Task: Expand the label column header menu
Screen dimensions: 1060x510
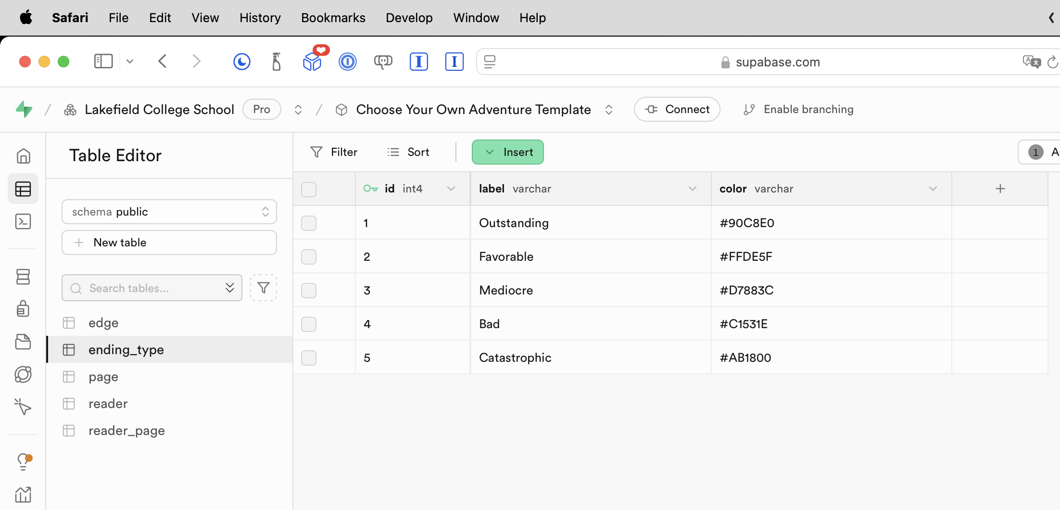Action: point(692,189)
